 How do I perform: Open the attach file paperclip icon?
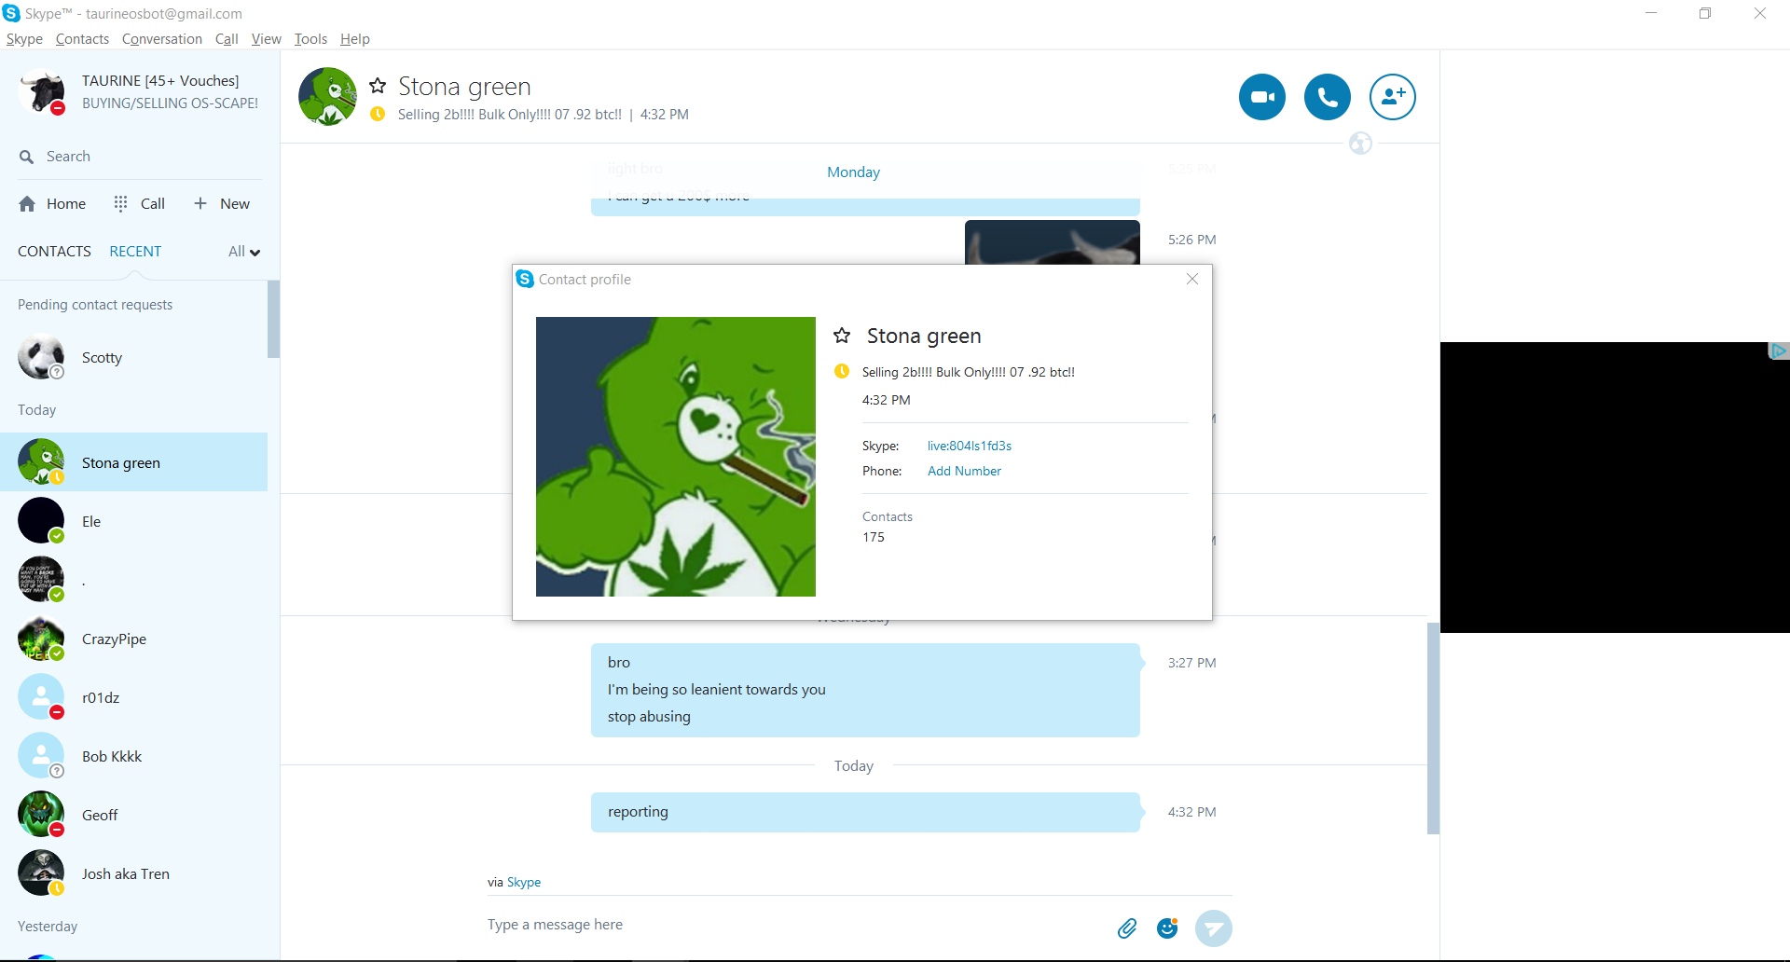point(1127,928)
